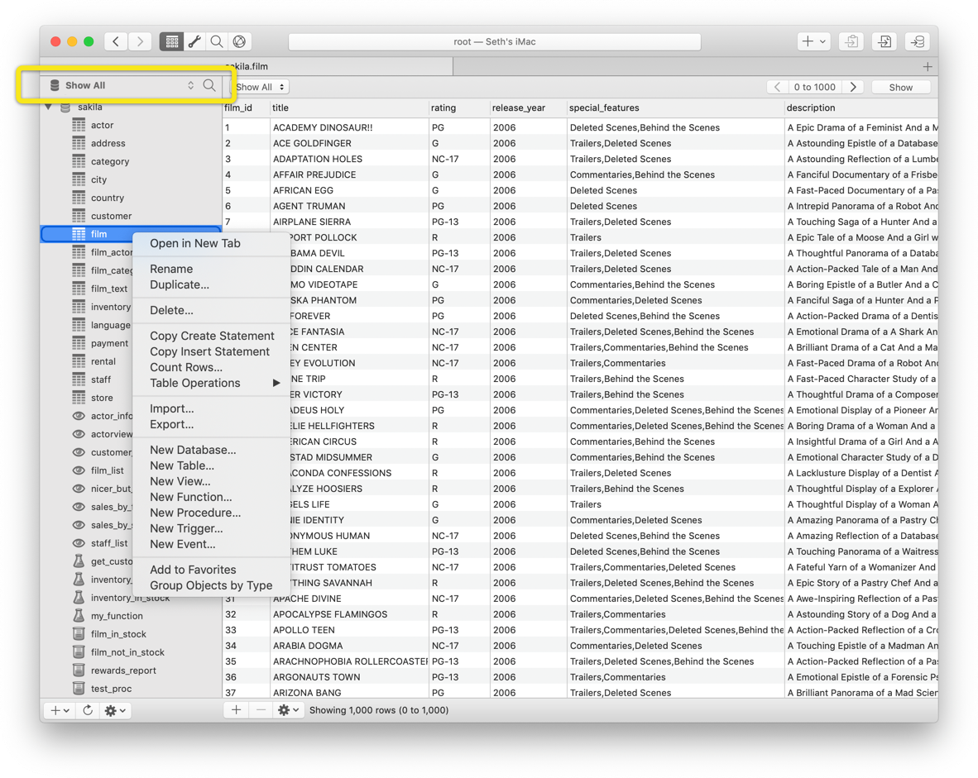The image size is (978, 778).
Task: Select the ACADEMY DINOSAUR!! title cell
Action: tap(349, 128)
